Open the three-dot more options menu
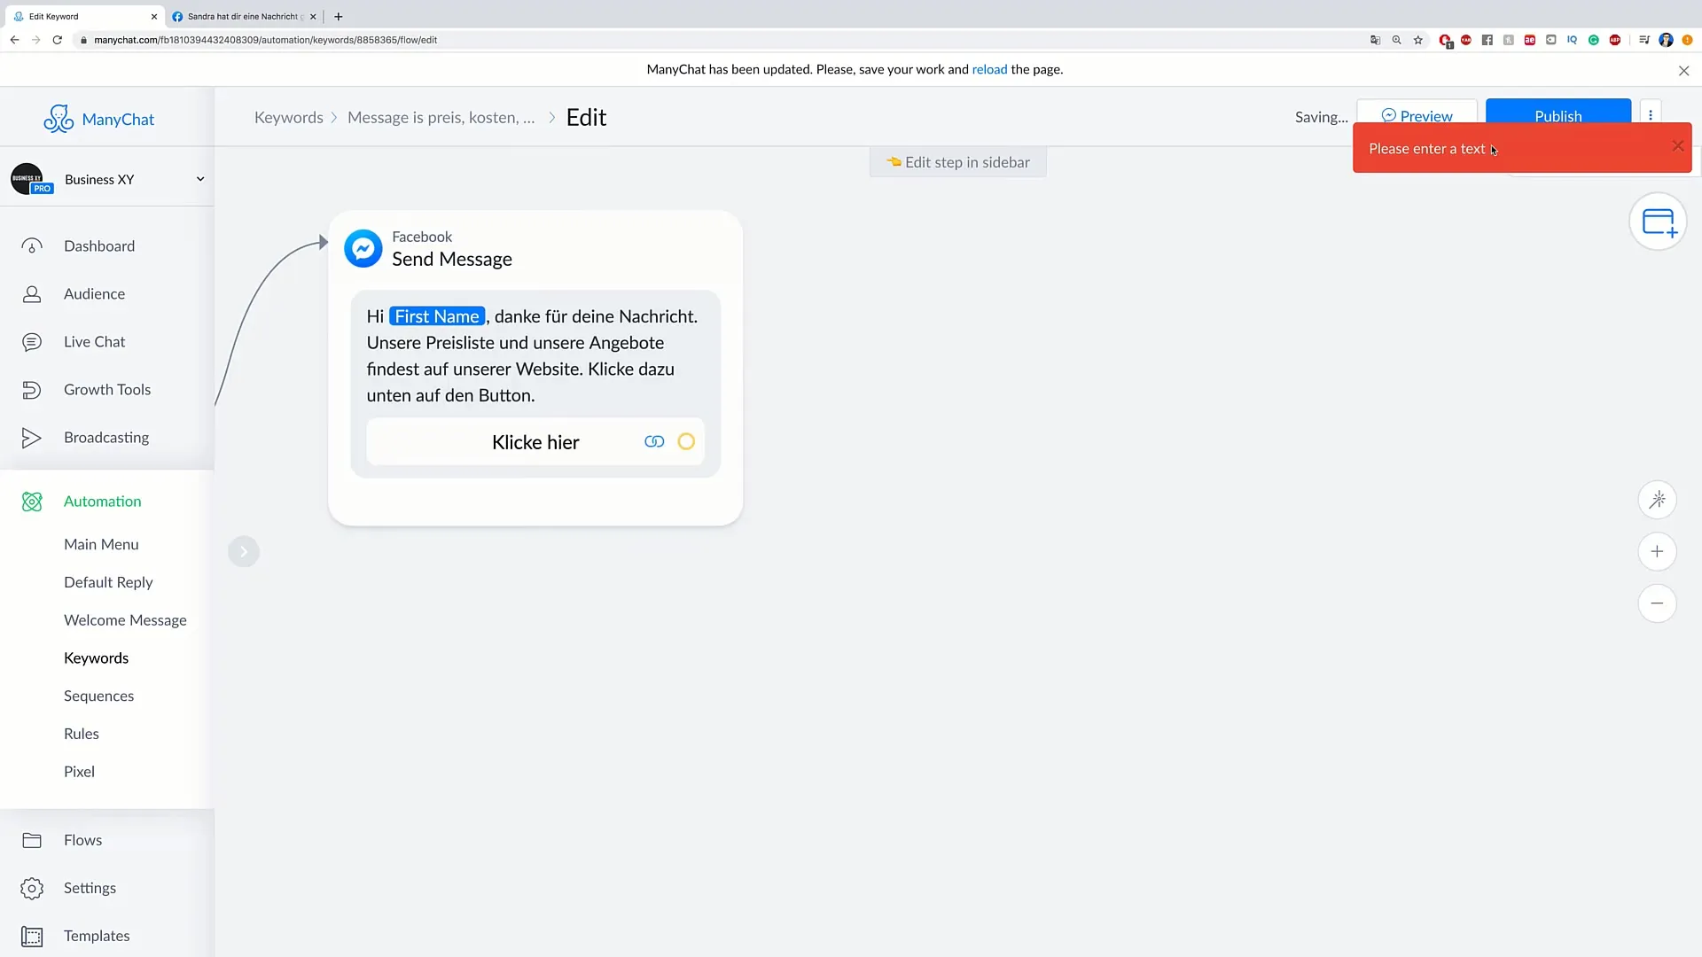The image size is (1702, 957). point(1651,115)
